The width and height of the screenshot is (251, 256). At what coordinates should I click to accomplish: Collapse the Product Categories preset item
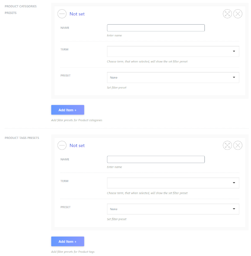(62, 14)
